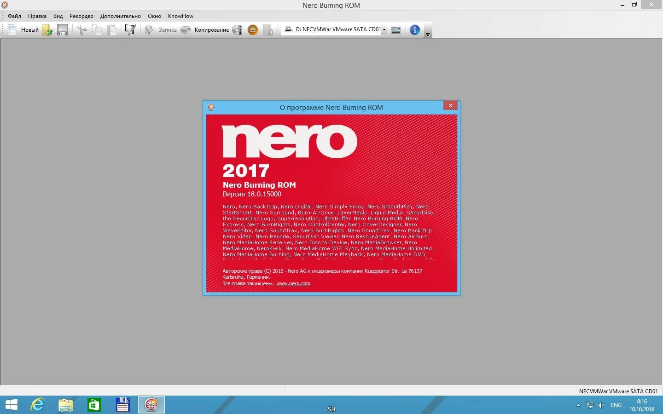Viewport: 663px width, 414px height.
Task: Click the scissors Cut icon
Action: coord(81,30)
